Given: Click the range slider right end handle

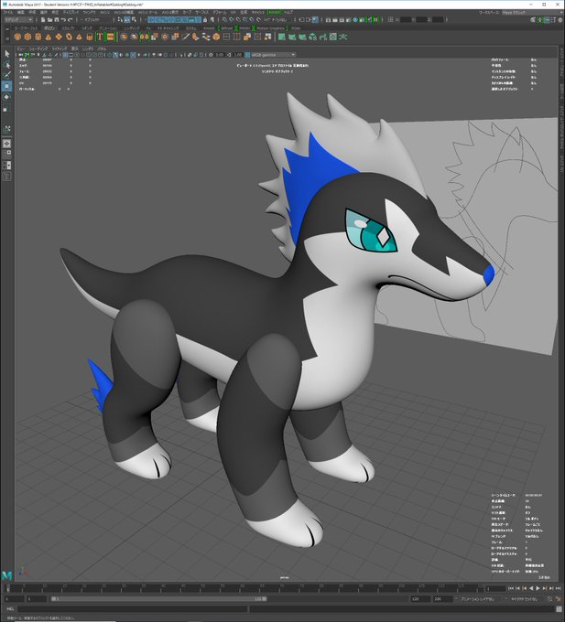Looking at the screenshot, I should point(265,598).
